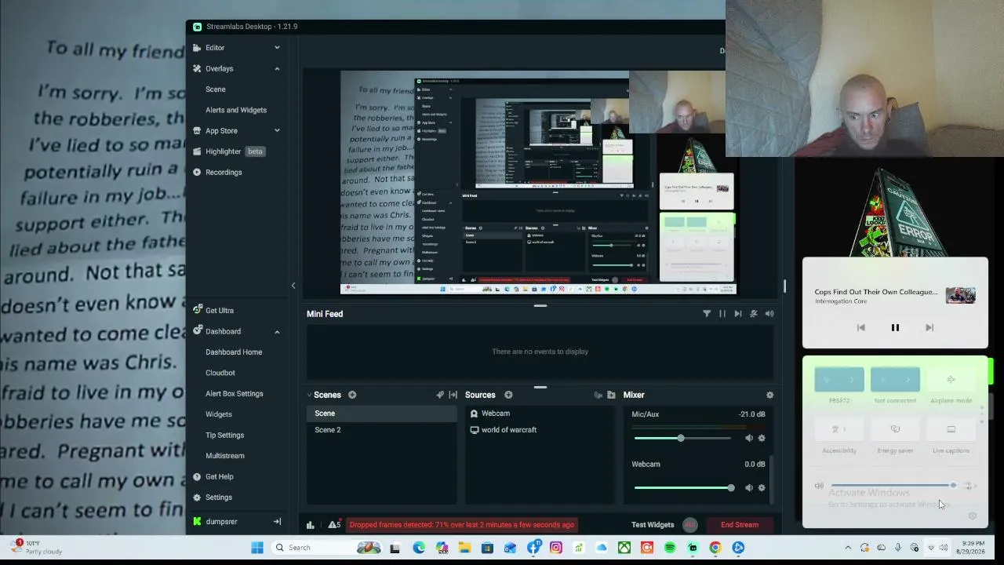1004x565 pixels.
Task: Click the dropped frames warning message
Action: click(x=461, y=525)
